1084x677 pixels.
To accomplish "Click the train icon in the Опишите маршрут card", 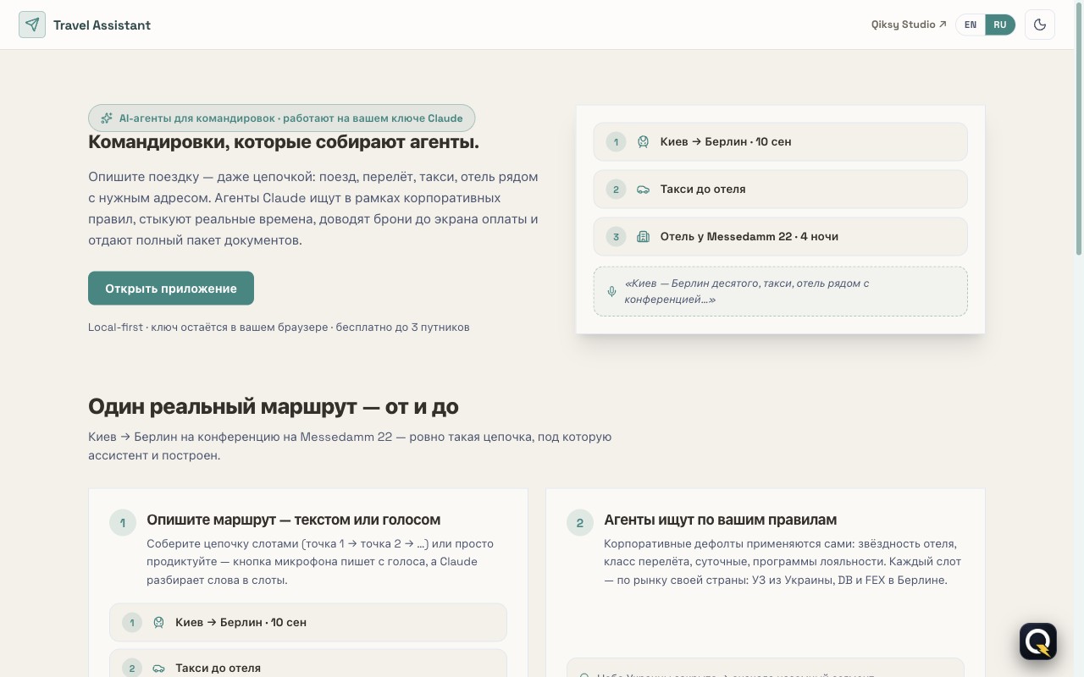I will (158, 622).
